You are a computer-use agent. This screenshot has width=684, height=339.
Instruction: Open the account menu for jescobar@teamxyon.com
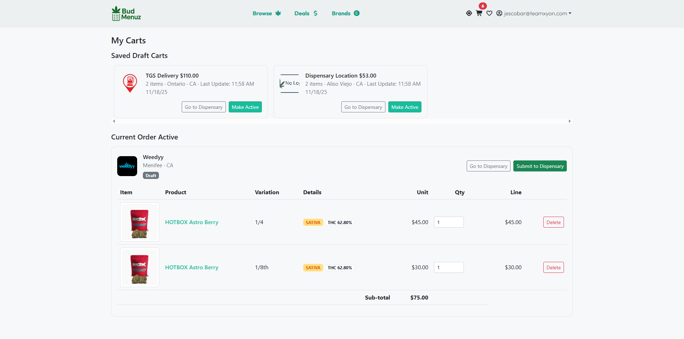click(535, 13)
